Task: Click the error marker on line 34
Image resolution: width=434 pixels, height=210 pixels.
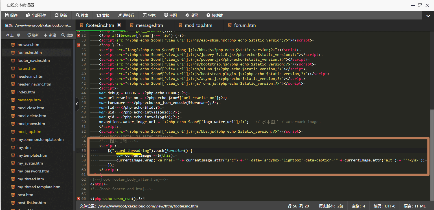Action: click(78, 45)
